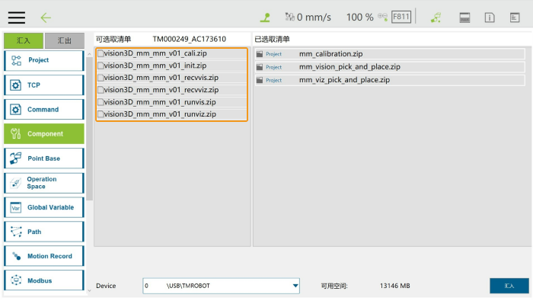The height and width of the screenshot is (301, 533).
Task: Open the Device dropdown arrow
Action: 295,286
